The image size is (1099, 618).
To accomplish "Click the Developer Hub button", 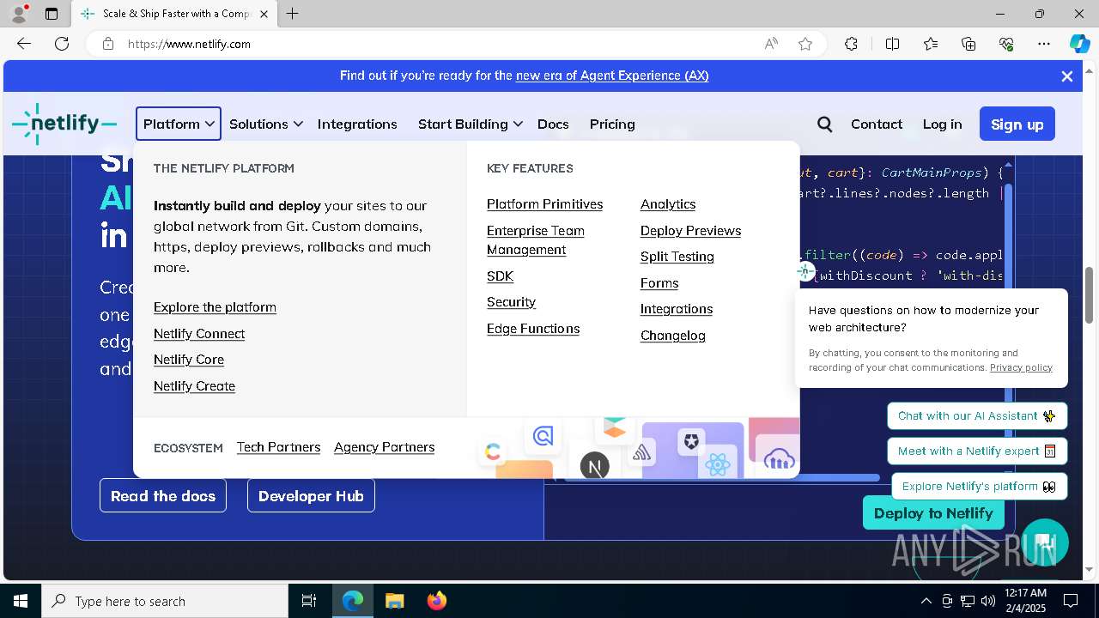I will [x=311, y=496].
